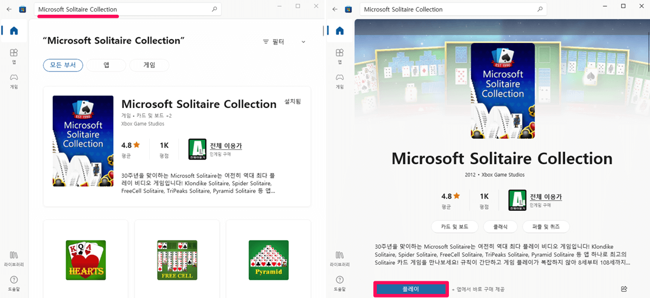Screen dimensions: 650x298
Task: Select the 모든 부서 filter chip
Action: pos(63,65)
